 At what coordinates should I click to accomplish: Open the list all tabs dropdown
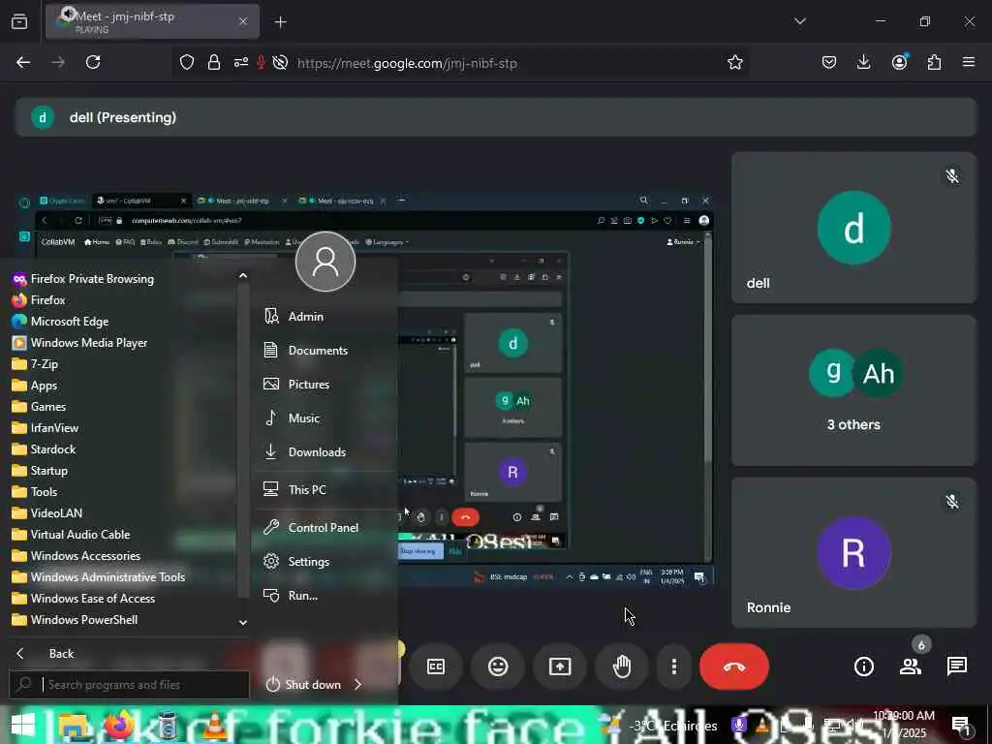pos(800,21)
